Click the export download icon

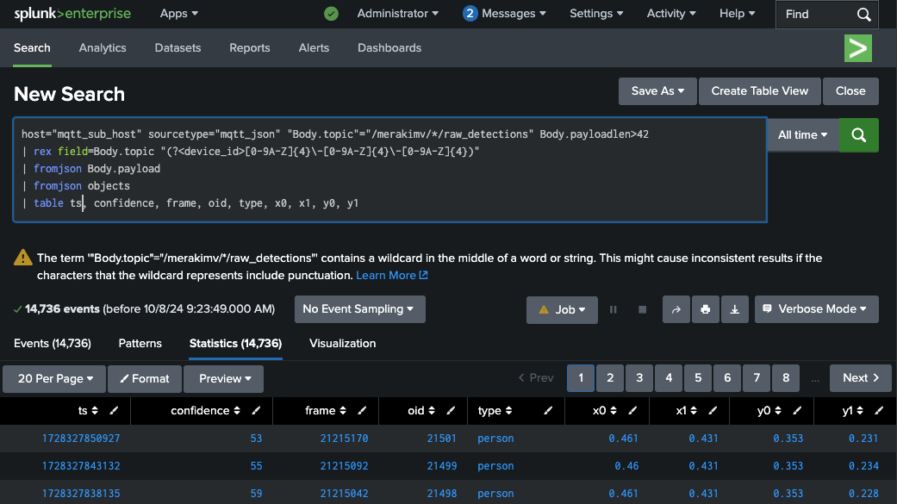click(x=734, y=309)
